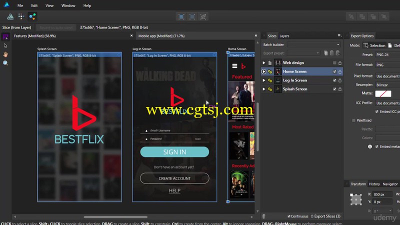Switch to the Navigator tab
The width and height of the screenshot is (400, 225).
click(390, 184)
